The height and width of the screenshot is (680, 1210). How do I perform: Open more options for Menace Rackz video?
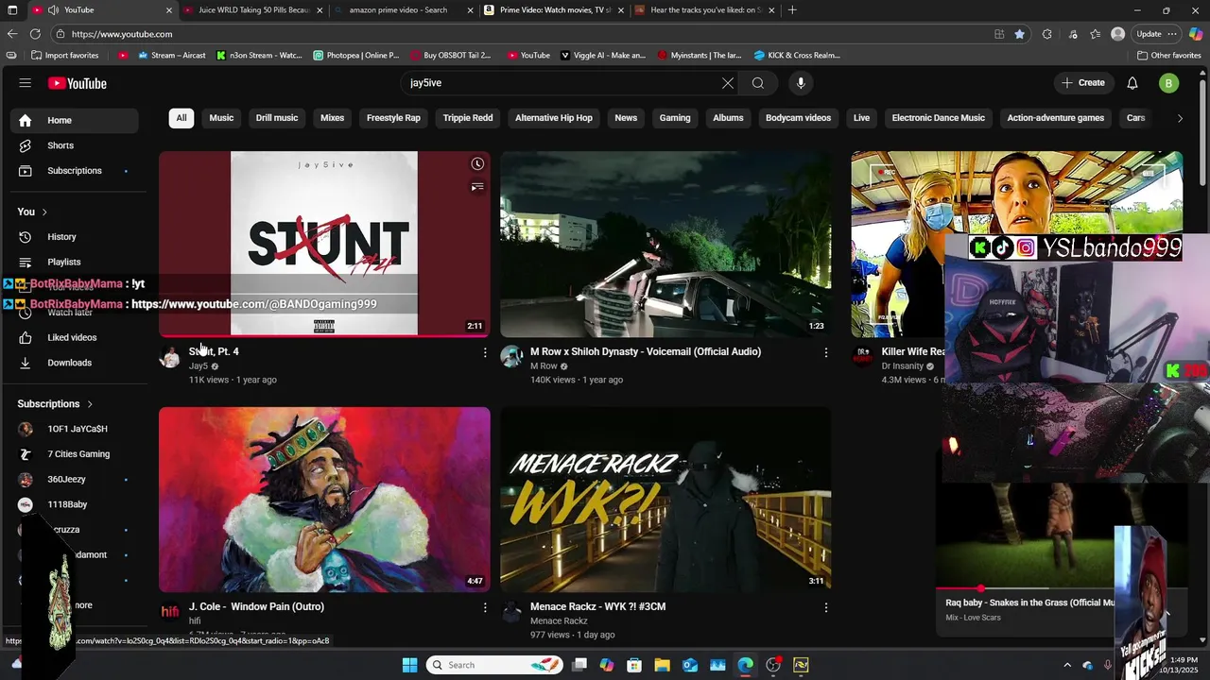click(826, 607)
